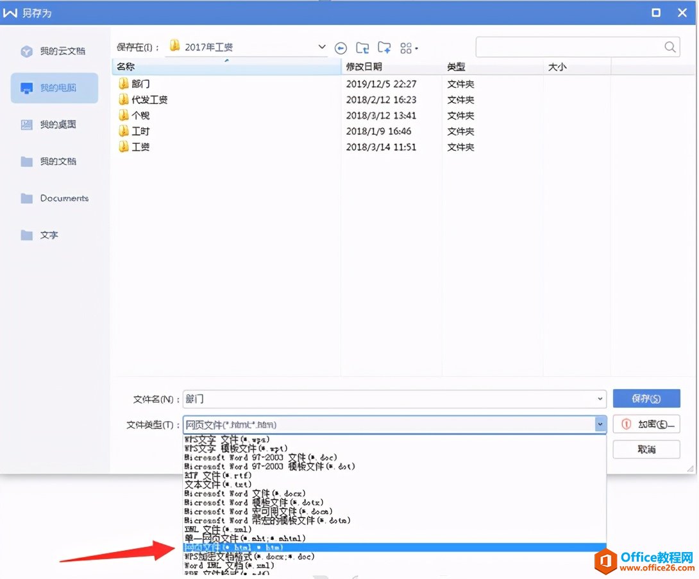Screen dimensions: 699x579
Task: Click the search magnifier icon
Action: tap(670, 47)
